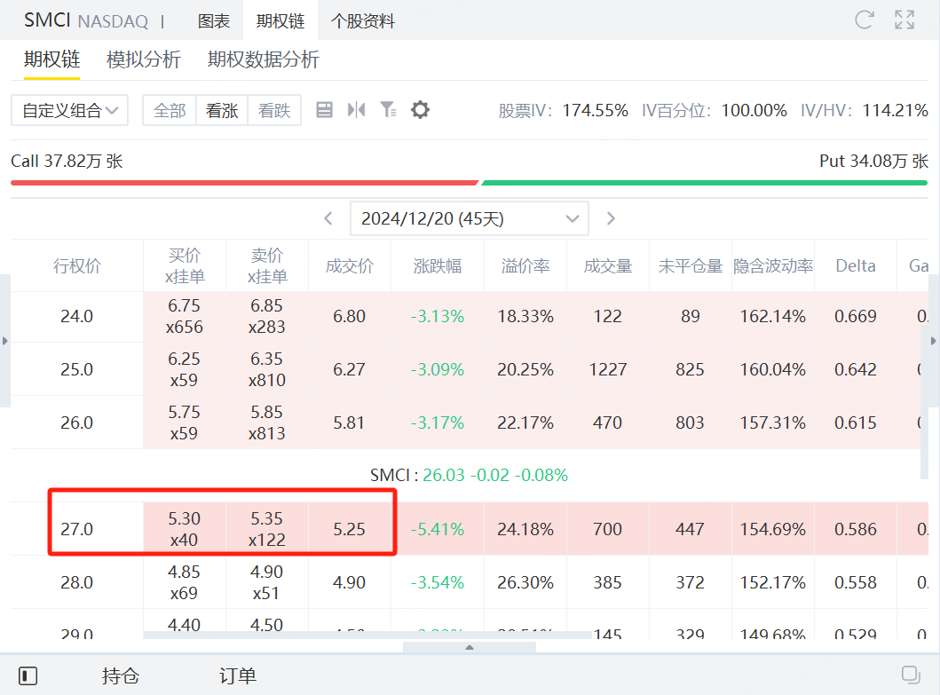940x695 pixels.
Task: Open the 自定义组合 dropdown
Action: (x=69, y=110)
